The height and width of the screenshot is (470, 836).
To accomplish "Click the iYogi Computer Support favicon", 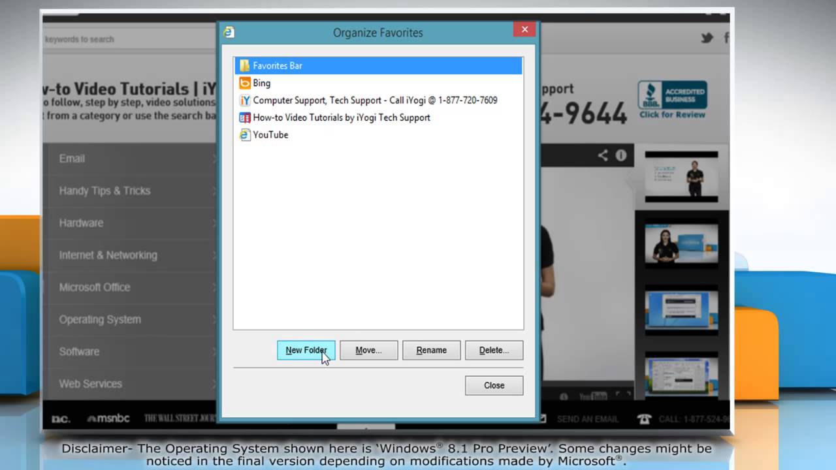I will click(245, 101).
